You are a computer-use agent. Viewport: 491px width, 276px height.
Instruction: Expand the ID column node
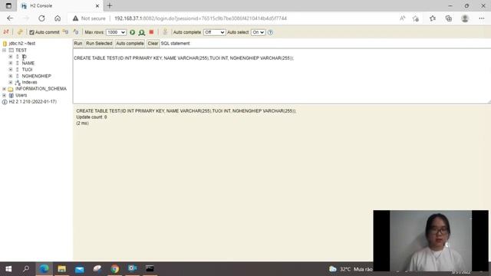(11, 57)
